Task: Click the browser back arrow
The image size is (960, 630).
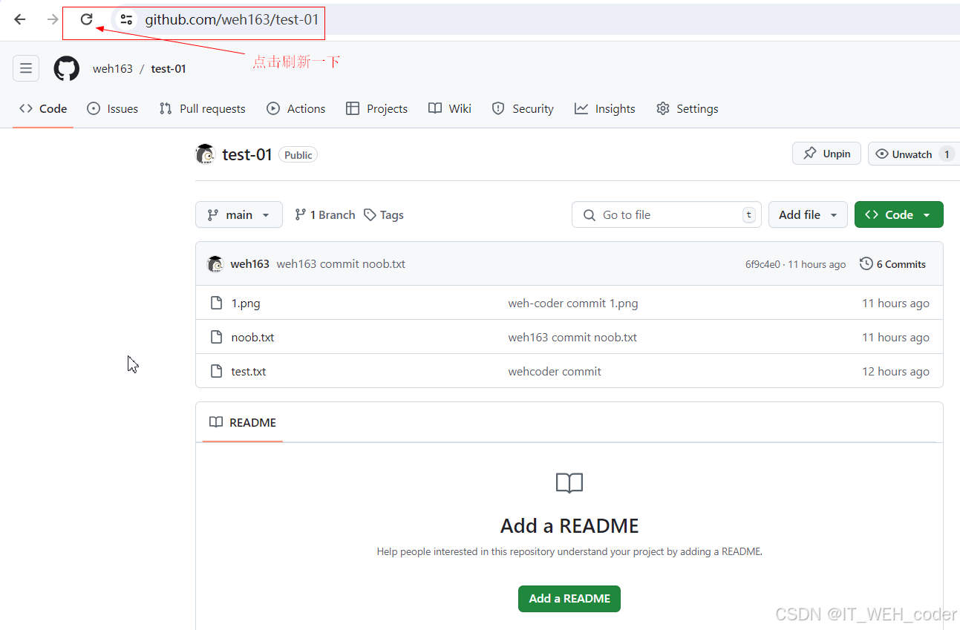Action: click(20, 19)
